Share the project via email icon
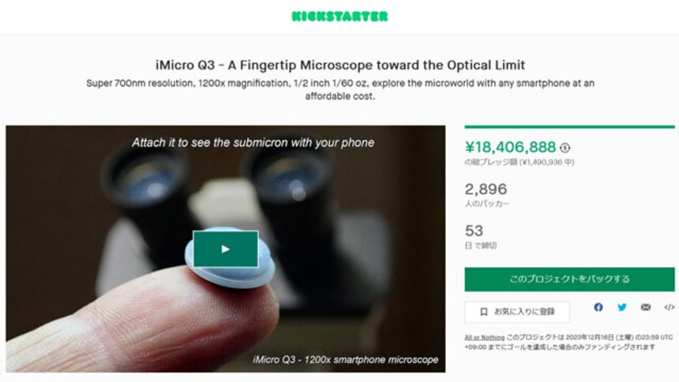This screenshot has height=382, width=679. click(x=646, y=307)
